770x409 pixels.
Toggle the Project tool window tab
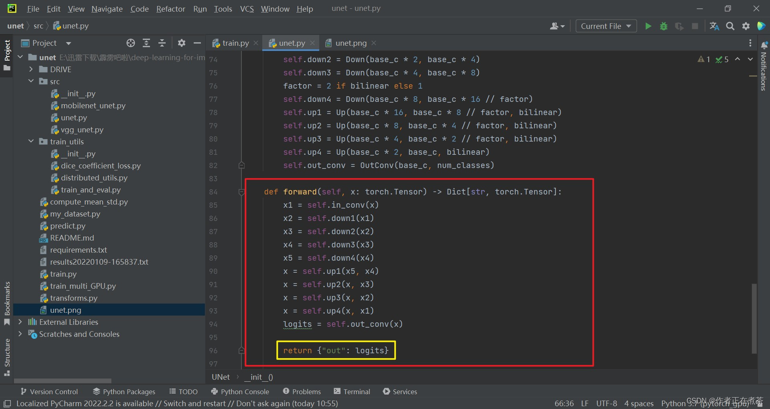tap(7, 55)
